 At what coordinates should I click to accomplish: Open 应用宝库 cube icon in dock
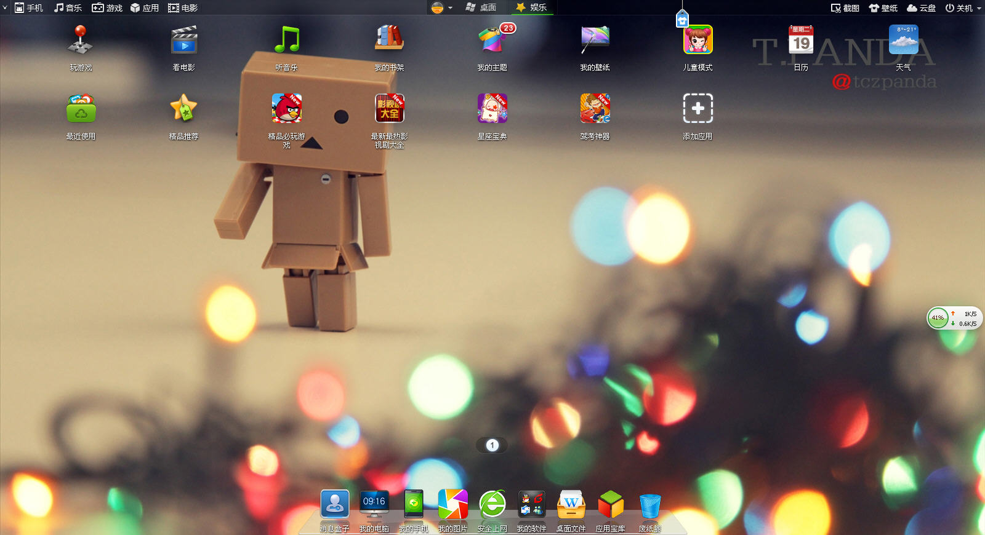click(611, 505)
